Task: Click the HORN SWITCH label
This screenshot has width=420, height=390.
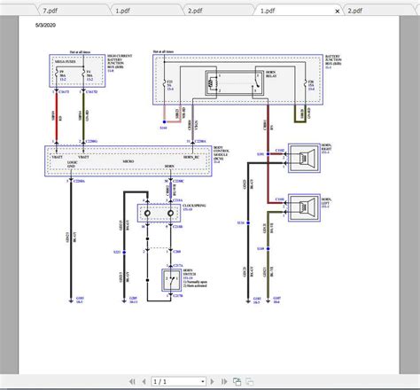Action: coord(190,272)
